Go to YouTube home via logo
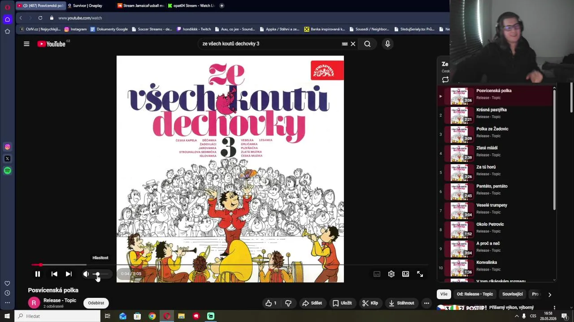 click(52, 44)
